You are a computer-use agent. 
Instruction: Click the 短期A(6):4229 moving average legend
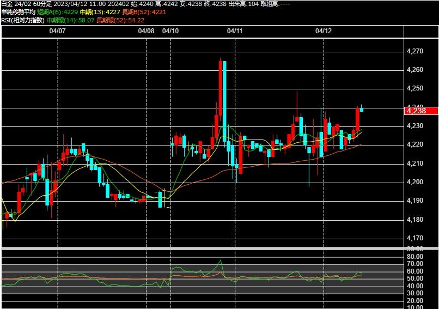pos(57,12)
